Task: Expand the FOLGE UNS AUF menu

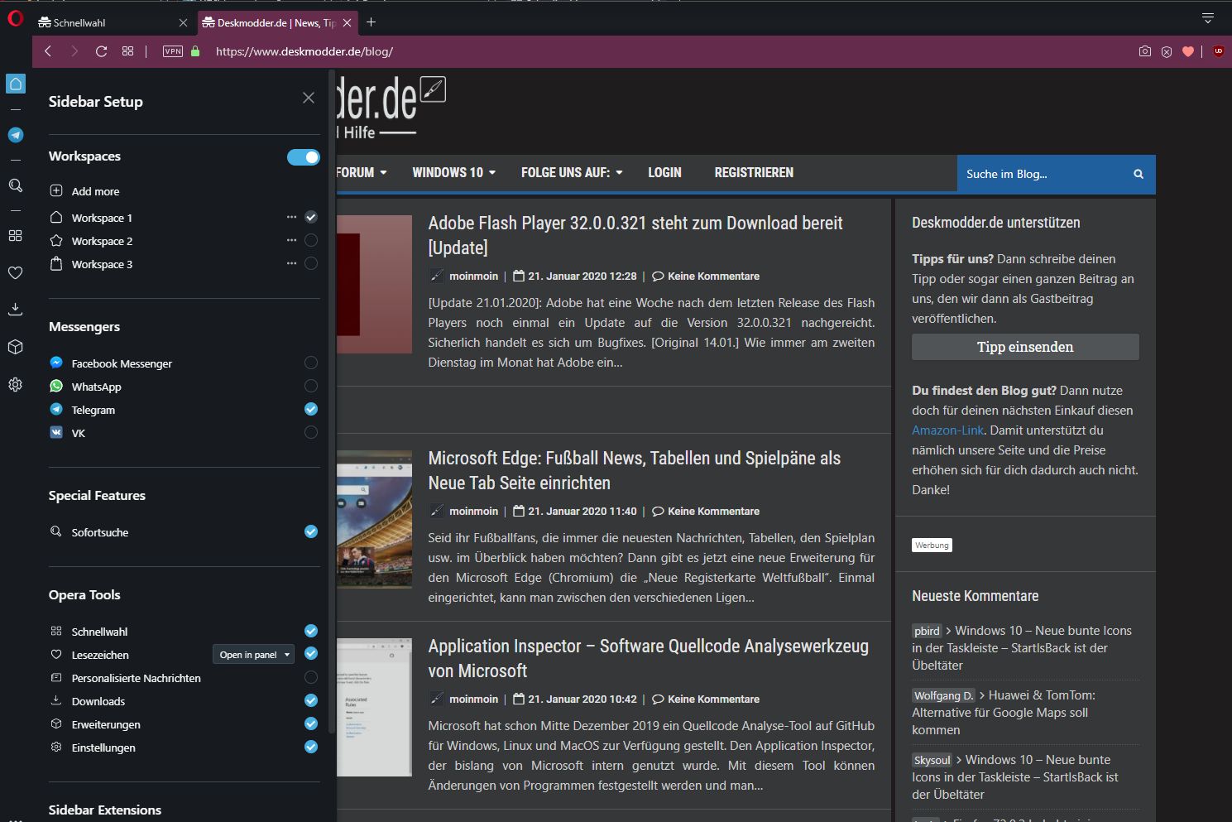Action: [572, 172]
